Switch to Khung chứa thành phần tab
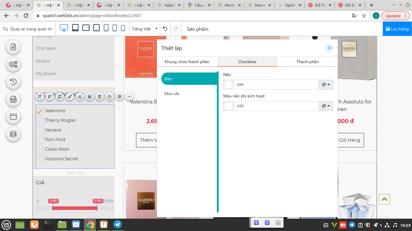The height and width of the screenshot is (231, 412). tap(187, 62)
